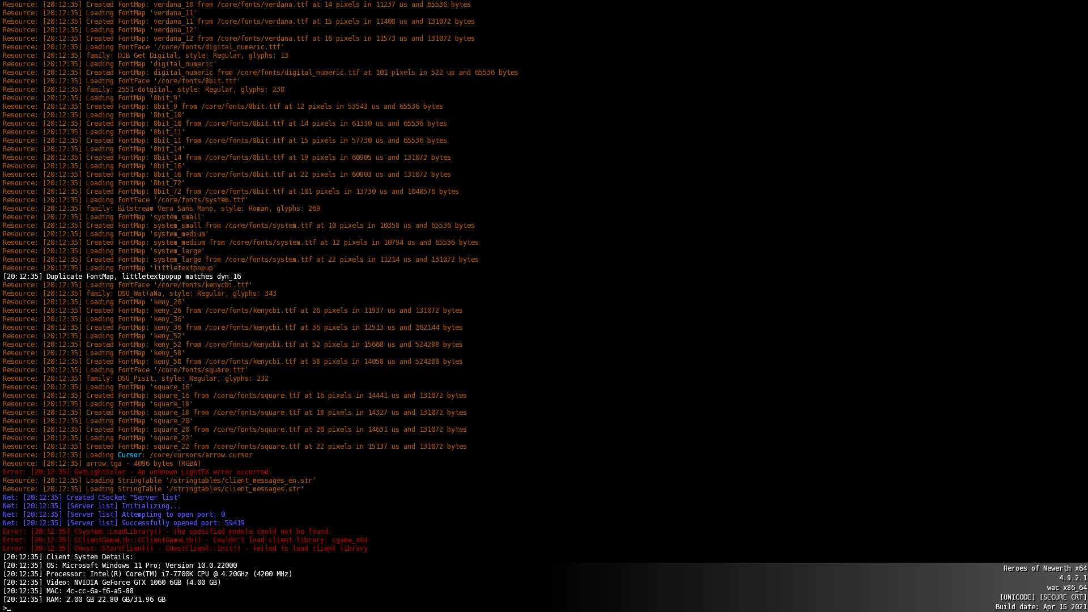Click the 'Successfully opened port: 59419' line
The image size is (1088, 612).
point(124,523)
